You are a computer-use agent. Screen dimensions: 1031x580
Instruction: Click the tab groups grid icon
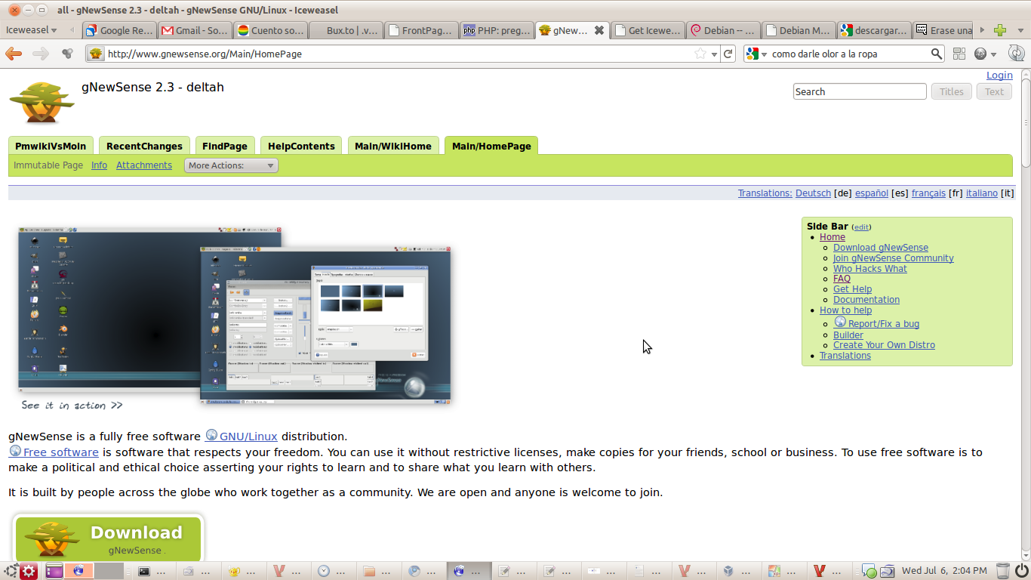[959, 54]
